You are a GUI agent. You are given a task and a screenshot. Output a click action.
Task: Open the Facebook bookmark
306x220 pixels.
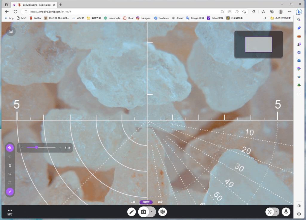161,18
